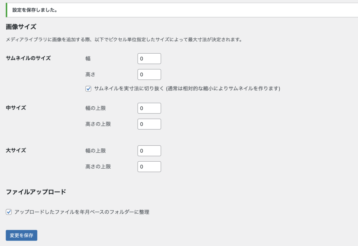This screenshot has height=246, width=358.
Task: Click the 画像サイズ section heading
Action: 21,26
